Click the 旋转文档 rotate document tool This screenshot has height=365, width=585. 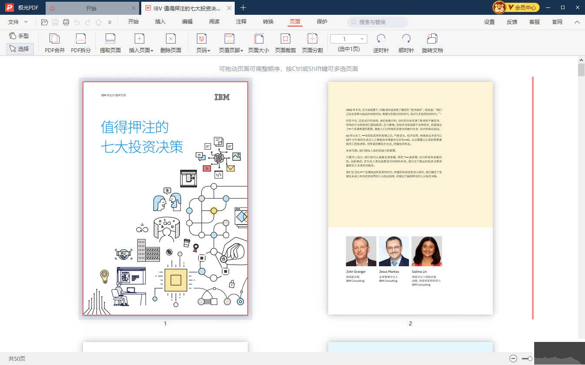click(x=432, y=44)
